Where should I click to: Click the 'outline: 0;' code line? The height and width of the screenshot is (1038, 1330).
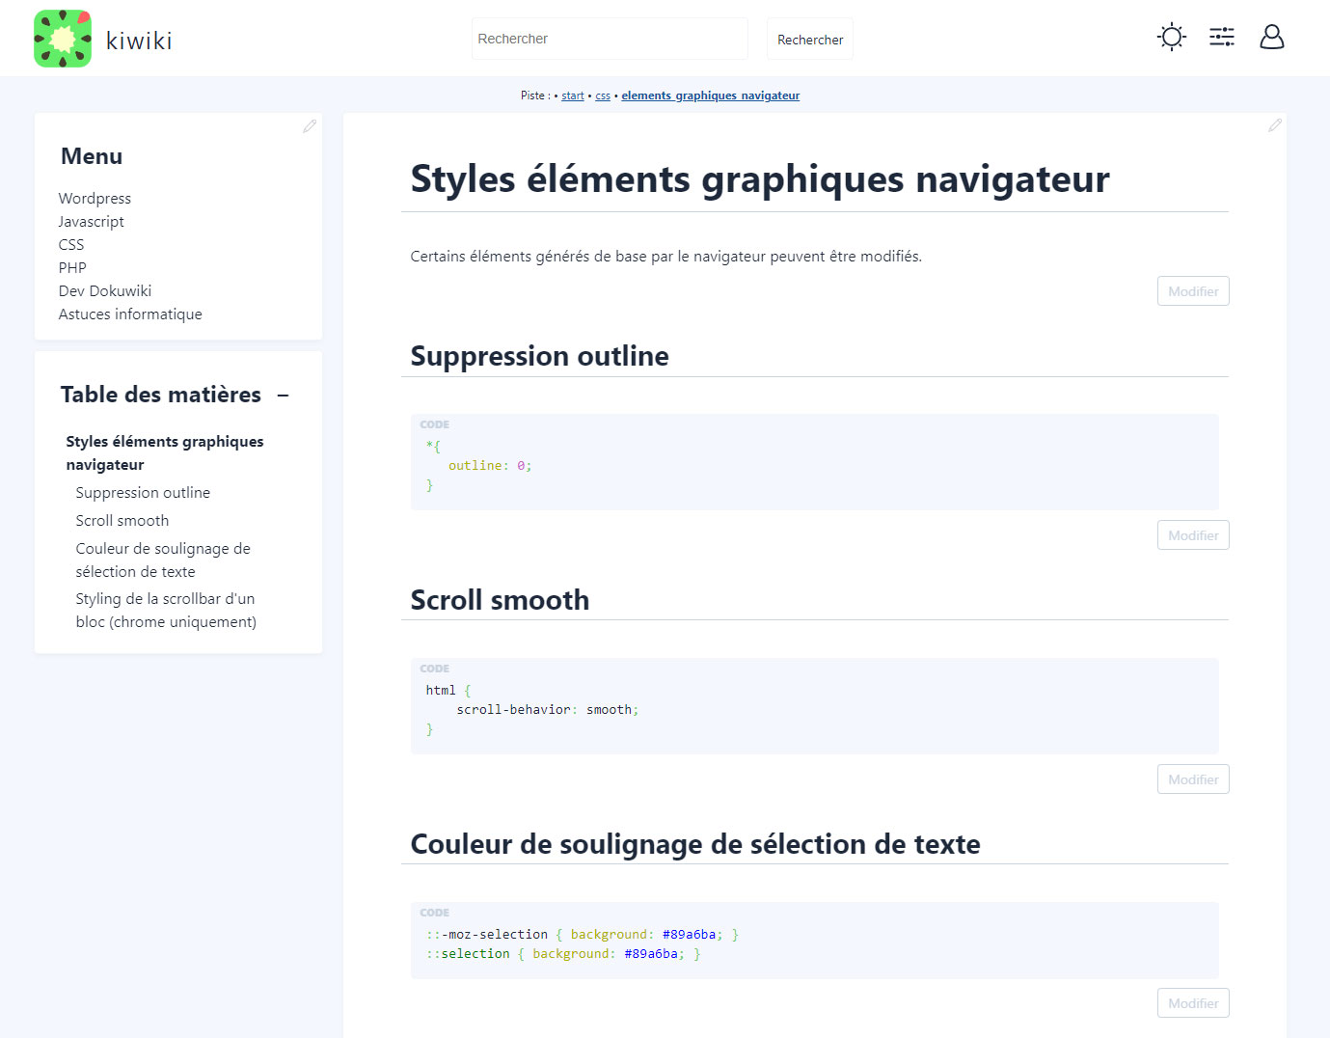[x=490, y=466]
